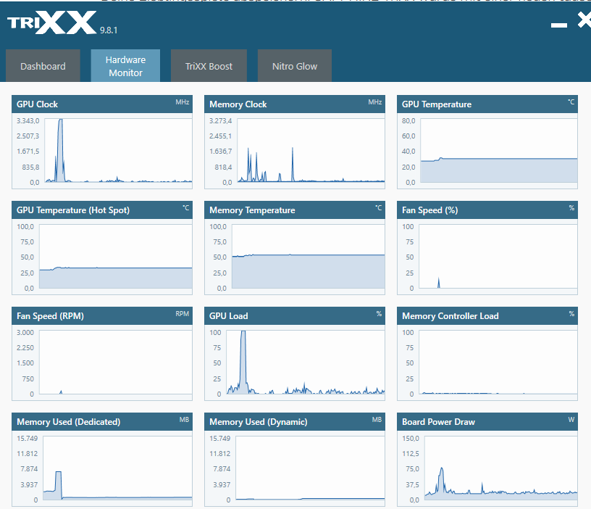The image size is (591, 509).
Task: Click the Memory Used (Dynamic) header
Action: click(295, 422)
